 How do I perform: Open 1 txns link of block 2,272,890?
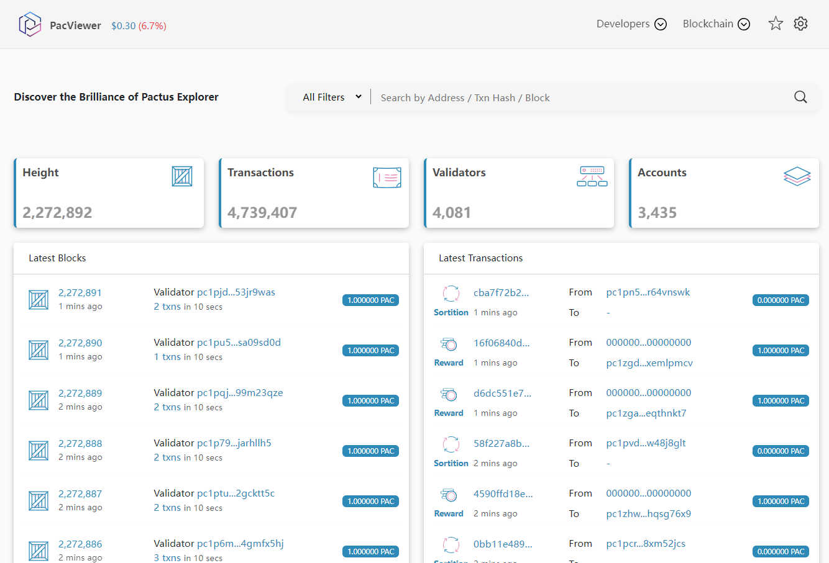[x=167, y=356]
